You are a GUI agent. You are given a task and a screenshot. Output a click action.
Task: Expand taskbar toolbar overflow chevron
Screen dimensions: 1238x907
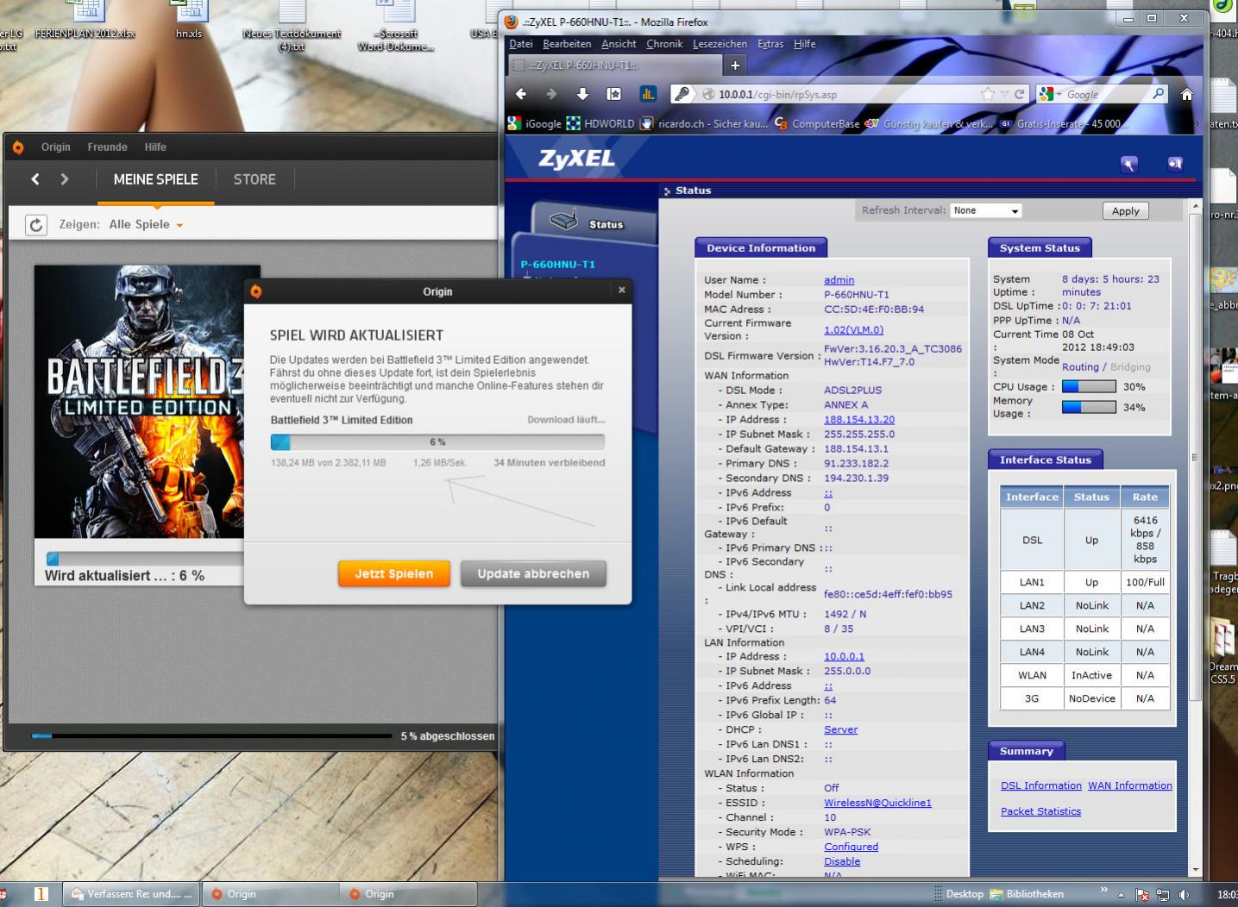pyautogui.click(x=1103, y=890)
